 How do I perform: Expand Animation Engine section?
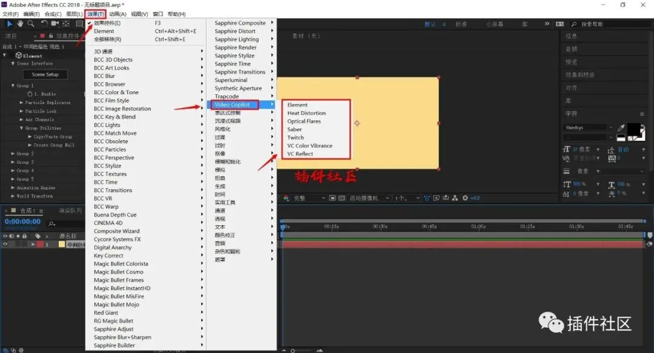coord(13,188)
